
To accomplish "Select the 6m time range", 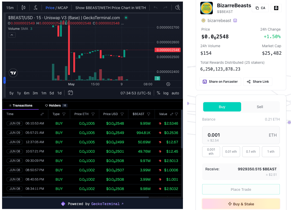I will (27, 93).
